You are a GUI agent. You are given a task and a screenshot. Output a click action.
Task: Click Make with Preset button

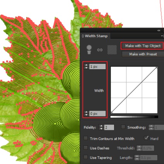(143, 54)
